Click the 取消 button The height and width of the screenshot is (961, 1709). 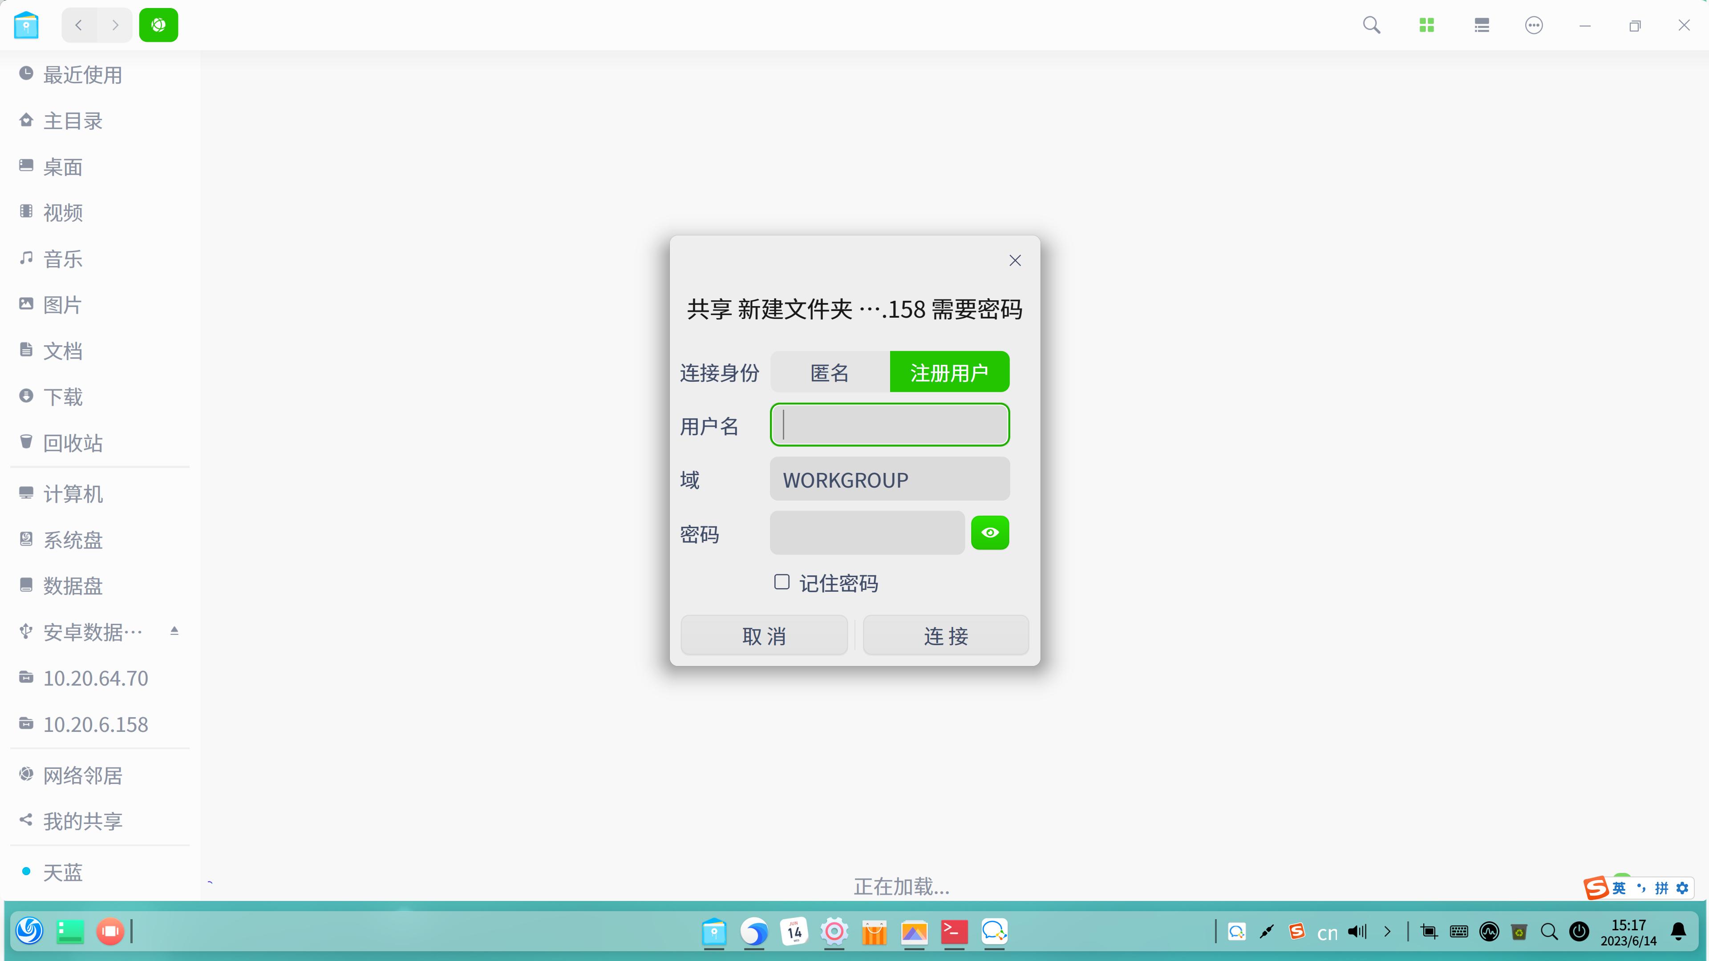pos(764,635)
